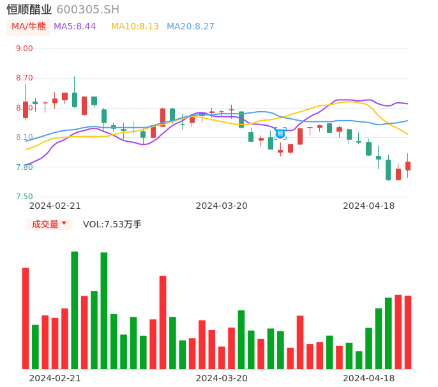Click the 2024-03-20 date label under price chart
Viewport: 438px width, 387px height.
coord(222,206)
